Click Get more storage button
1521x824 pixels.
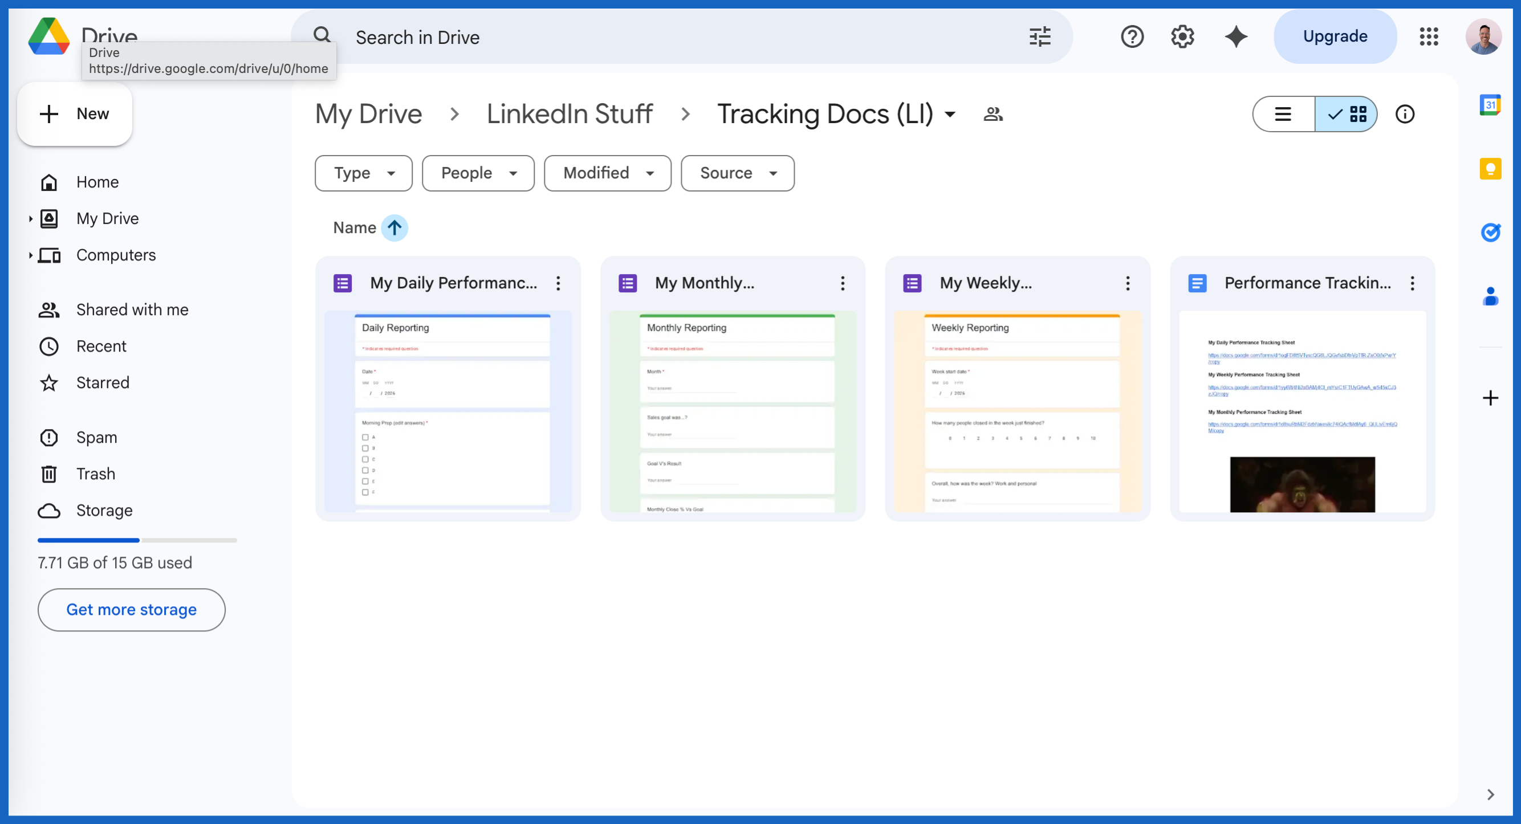tap(131, 609)
